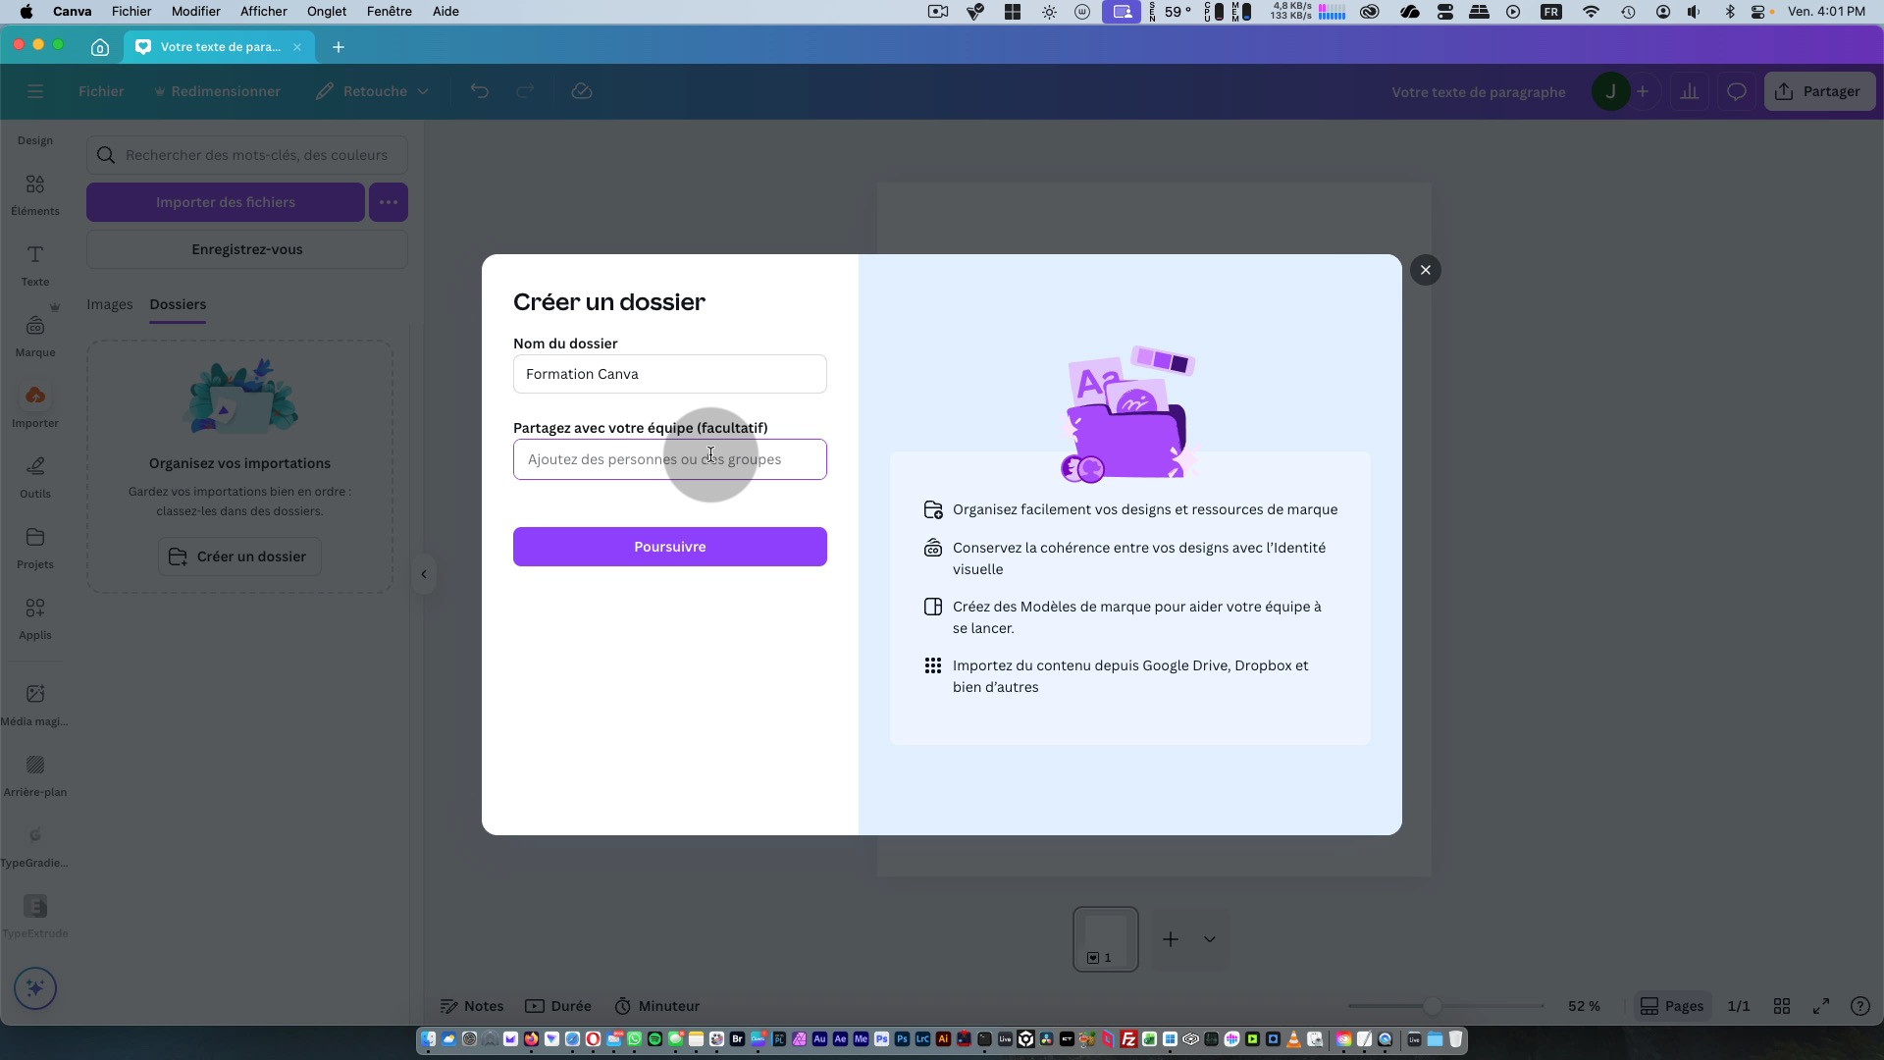Switch to the Images tab
Screen dimensions: 1884x1060
pyautogui.click(x=109, y=304)
